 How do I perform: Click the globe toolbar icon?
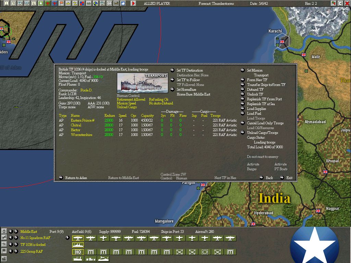[x=96, y=3]
